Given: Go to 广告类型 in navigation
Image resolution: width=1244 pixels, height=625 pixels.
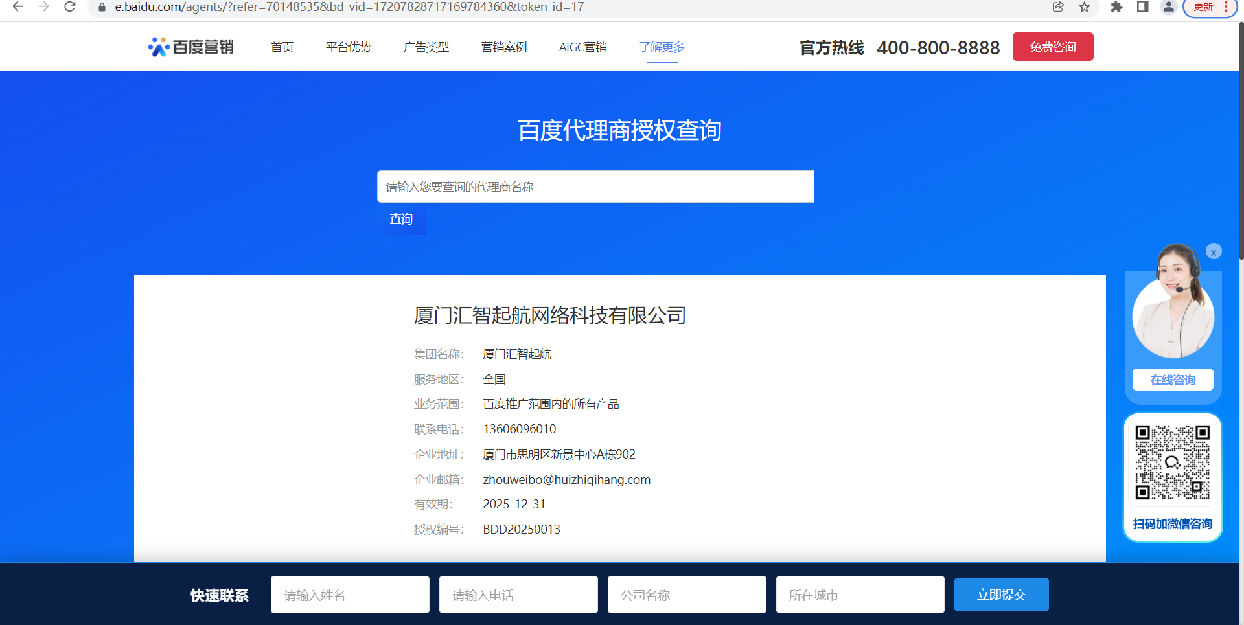Looking at the screenshot, I should coord(426,47).
